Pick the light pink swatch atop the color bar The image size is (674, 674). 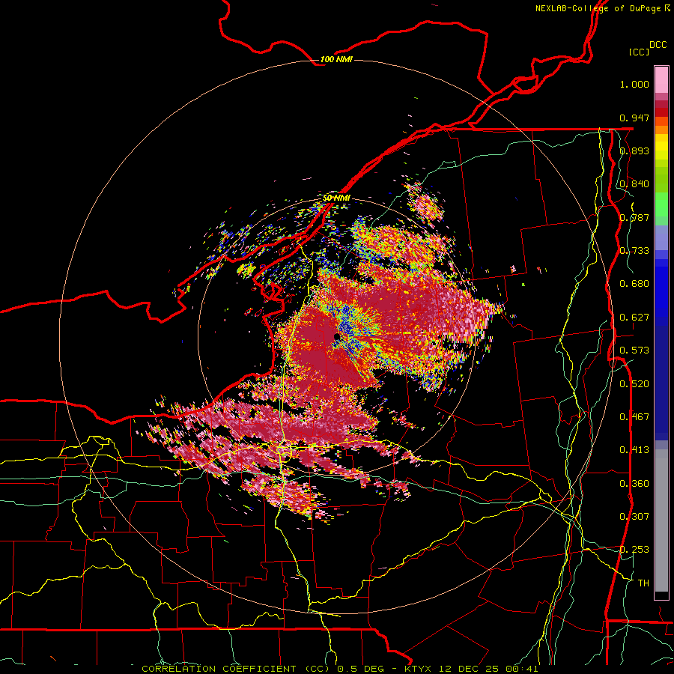(x=661, y=80)
